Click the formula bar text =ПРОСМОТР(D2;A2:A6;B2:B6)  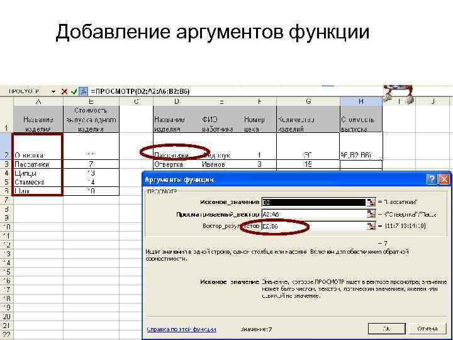140,92
